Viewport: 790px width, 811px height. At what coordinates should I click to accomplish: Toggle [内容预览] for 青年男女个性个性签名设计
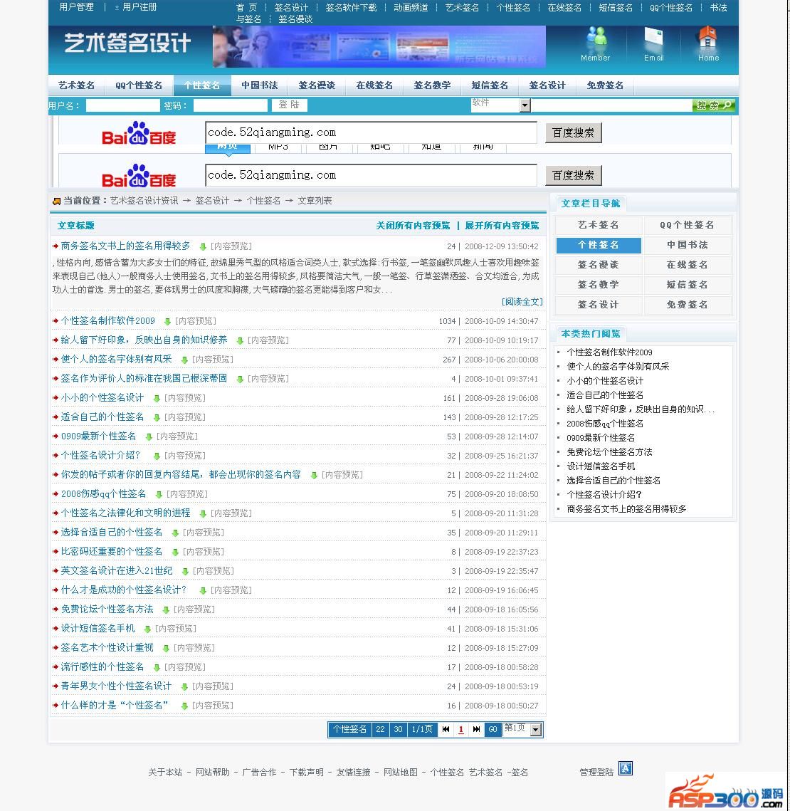coord(213,686)
